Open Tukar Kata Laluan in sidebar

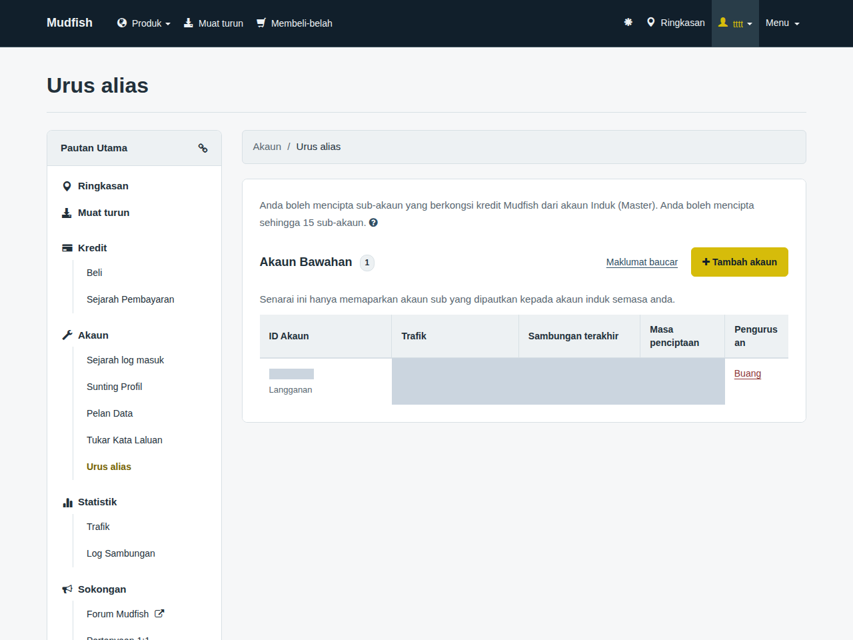[x=125, y=440]
